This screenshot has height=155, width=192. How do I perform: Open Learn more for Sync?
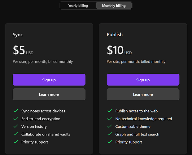49,94
